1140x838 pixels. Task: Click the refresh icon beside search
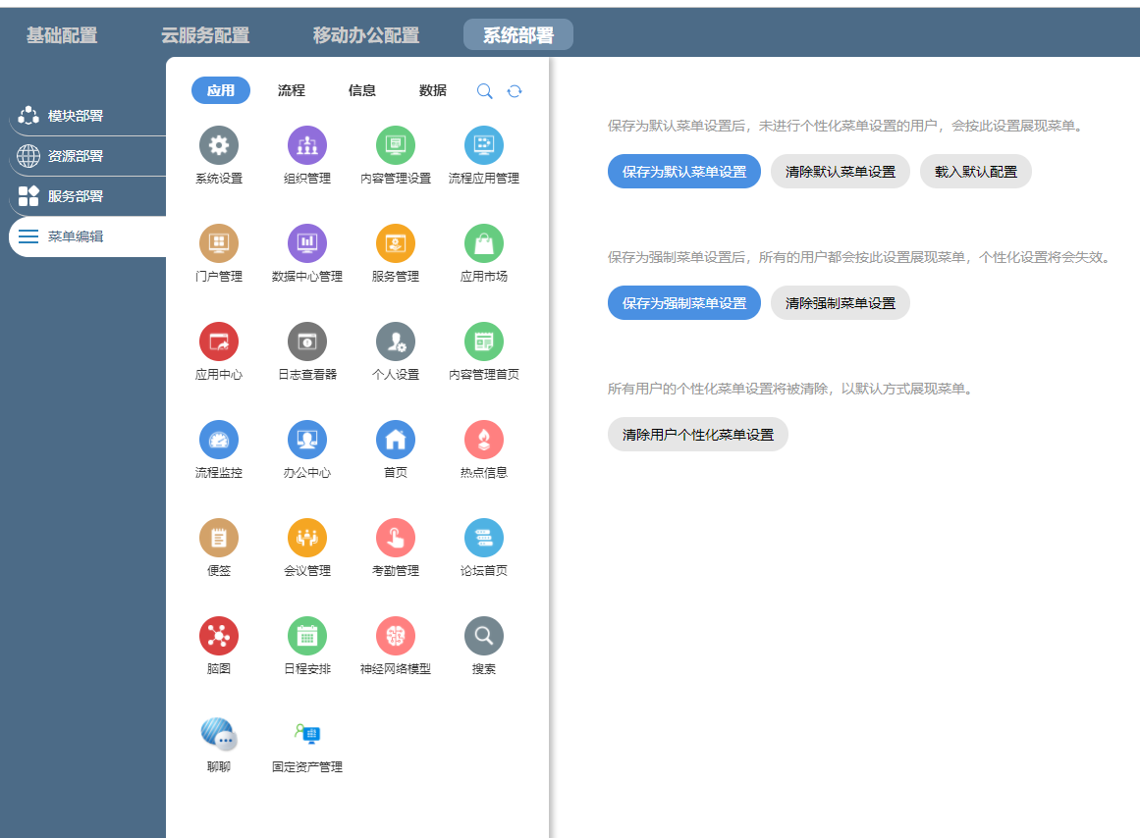(x=515, y=91)
